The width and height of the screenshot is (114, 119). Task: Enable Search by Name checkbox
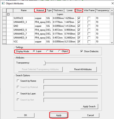coord(18,81)
